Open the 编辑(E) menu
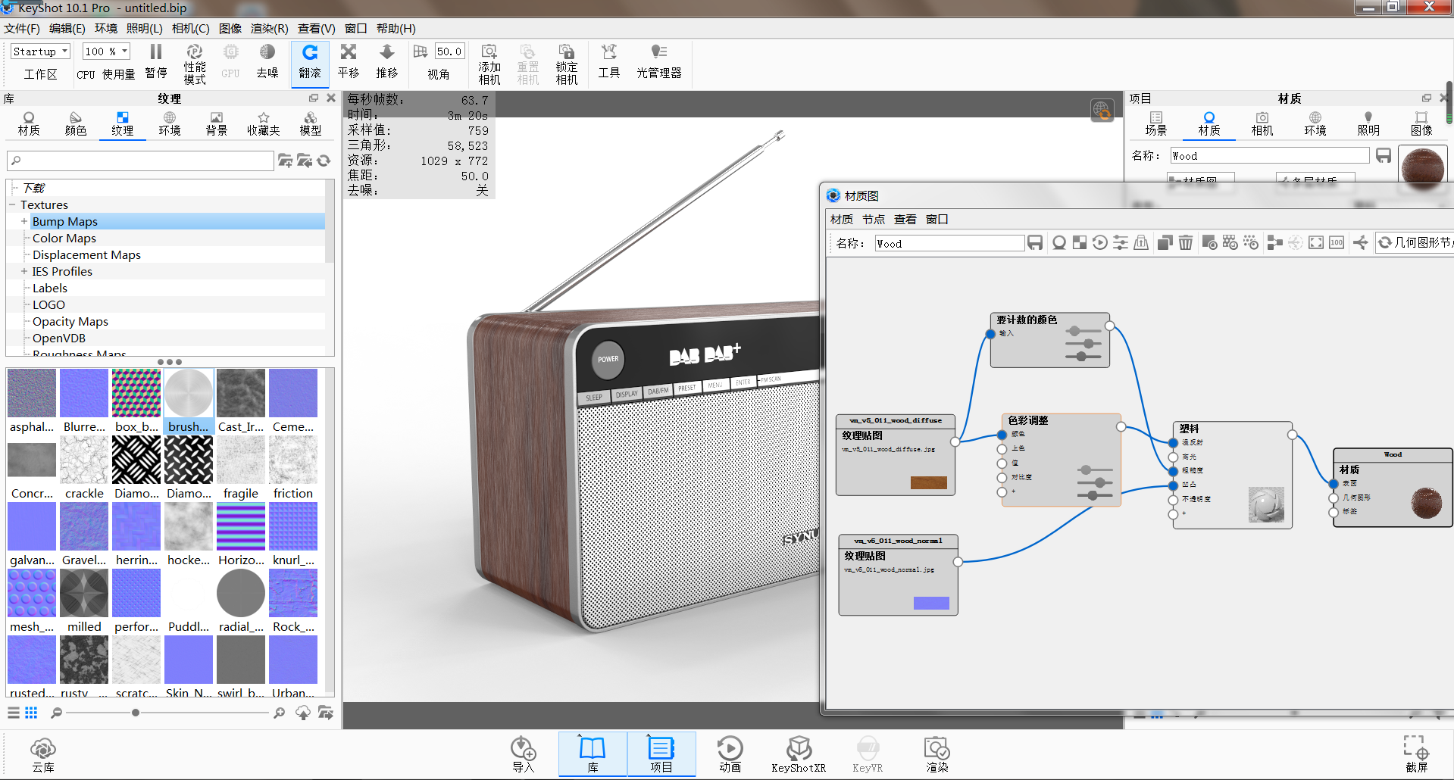Image resolution: width=1454 pixels, height=780 pixels. pos(67,29)
